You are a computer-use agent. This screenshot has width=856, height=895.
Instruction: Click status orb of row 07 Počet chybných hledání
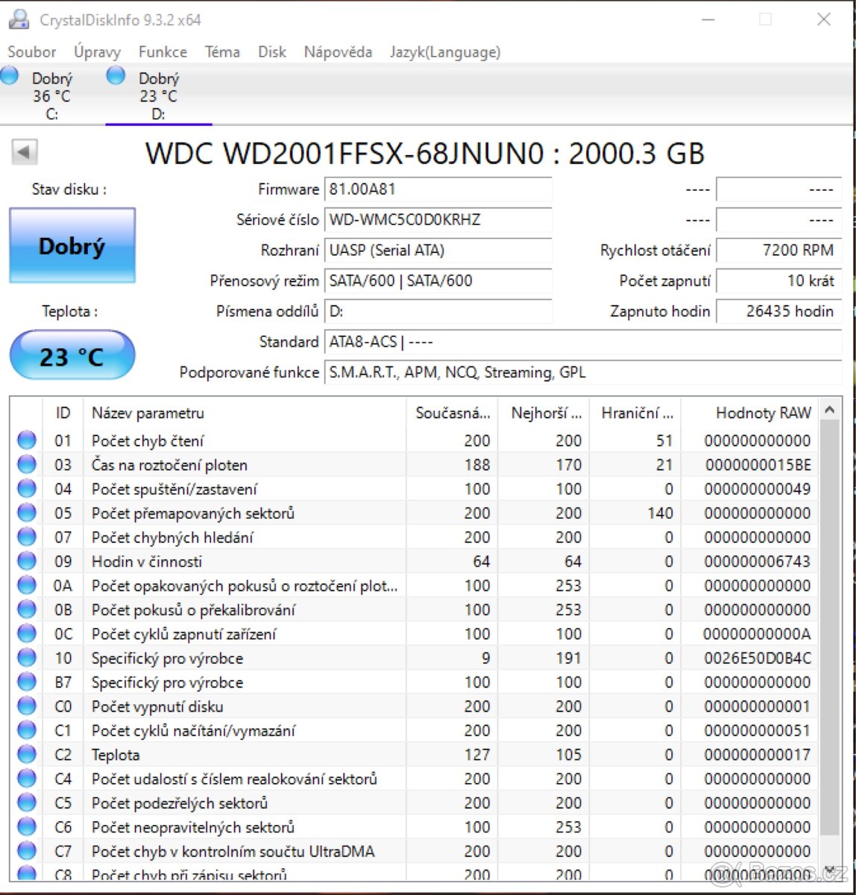click(27, 537)
